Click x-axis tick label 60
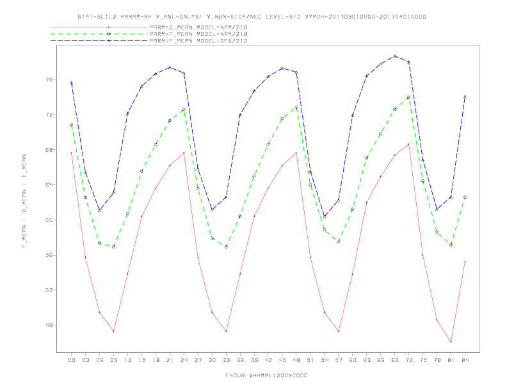This screenshot has height=392, width=507. pyautogui.click(x=353, y=360)
